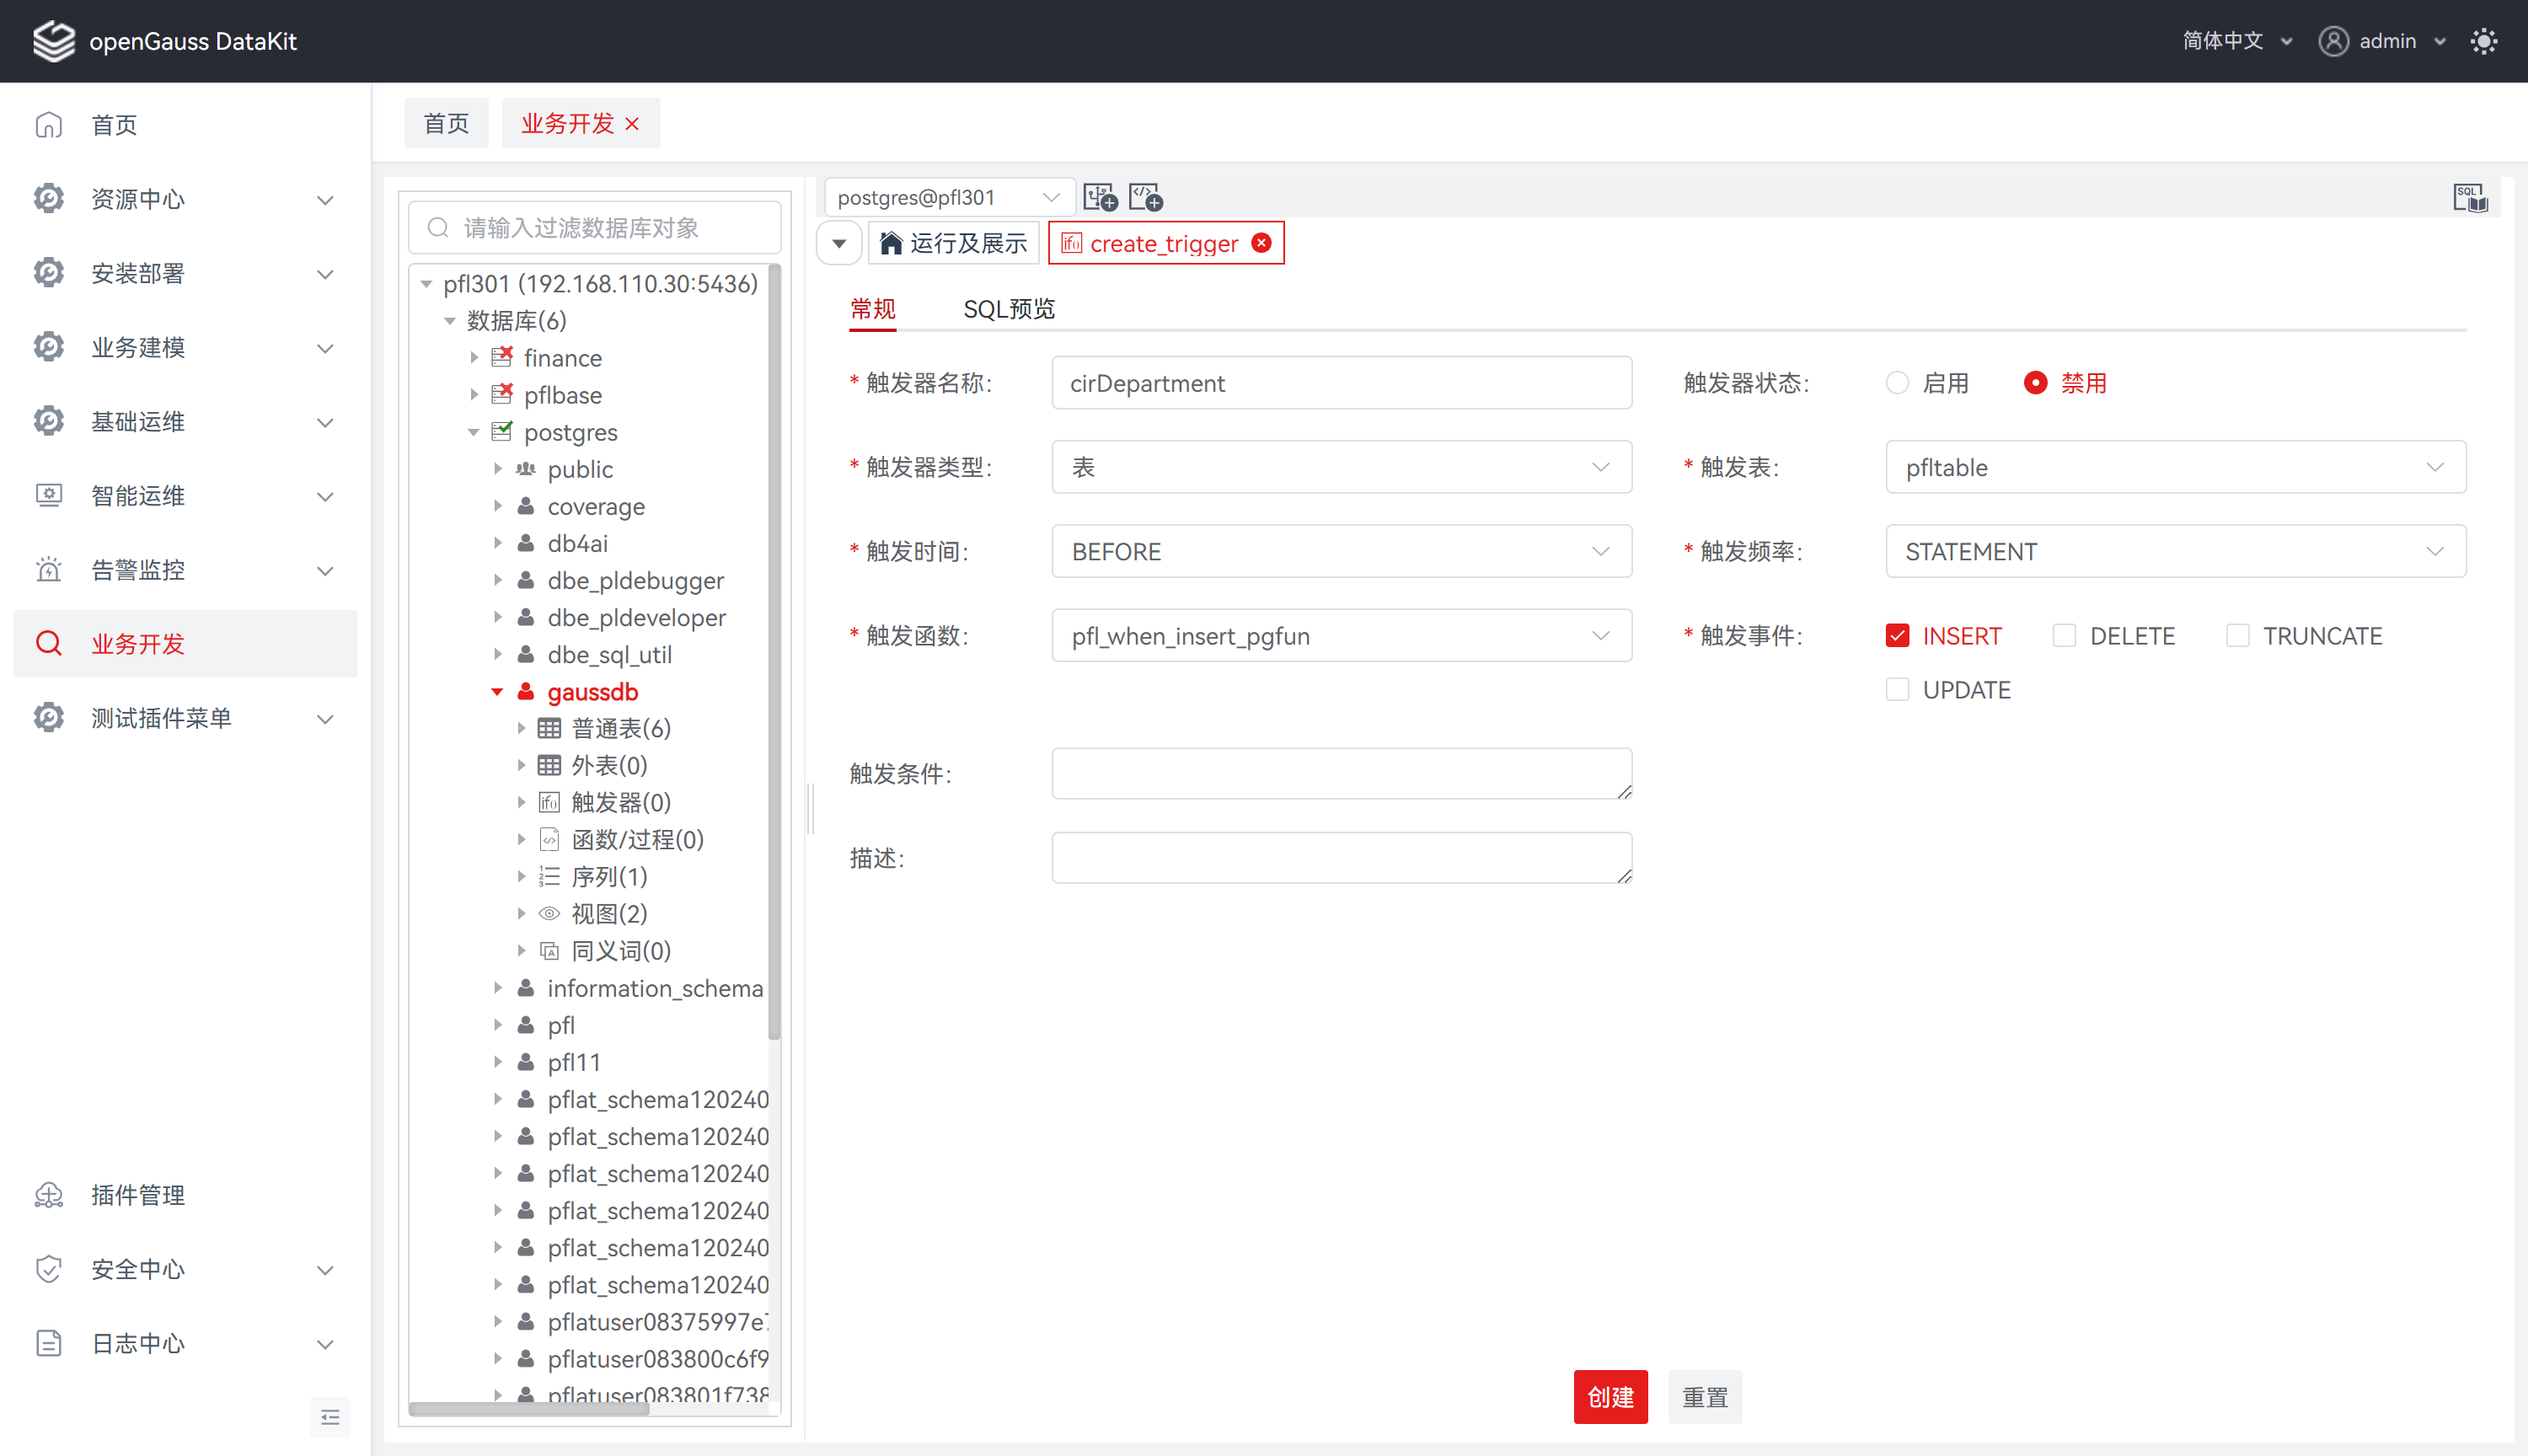
Task: Open the 触发频率 STATEMENT dropdown
Action: pyautogui.click(x=2175, y=551)
